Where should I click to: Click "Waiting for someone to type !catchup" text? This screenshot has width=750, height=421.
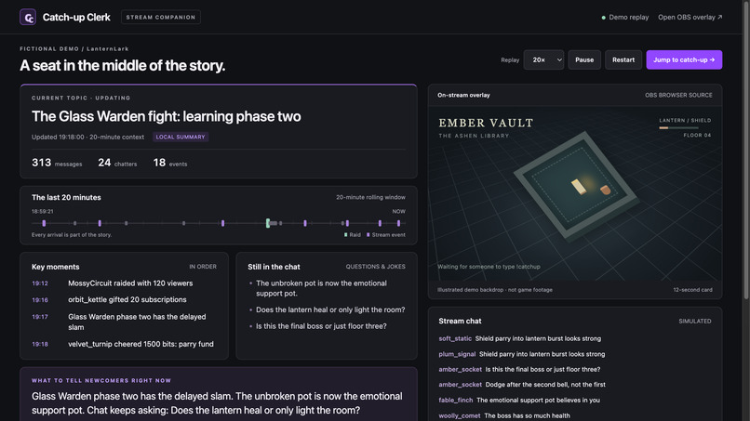489,267
